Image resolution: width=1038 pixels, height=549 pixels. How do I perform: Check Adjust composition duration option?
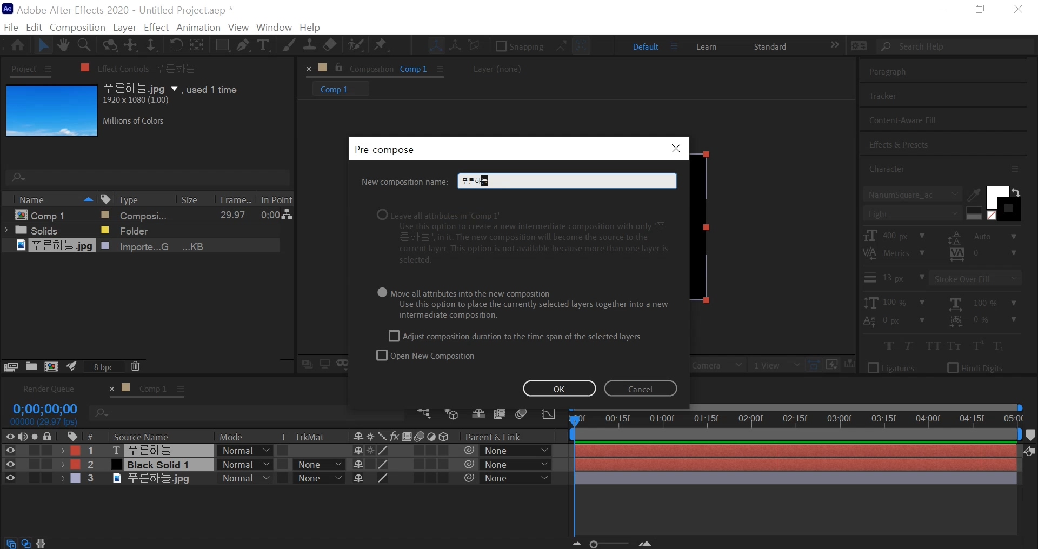pyautogui.click(x=395, y=336)
